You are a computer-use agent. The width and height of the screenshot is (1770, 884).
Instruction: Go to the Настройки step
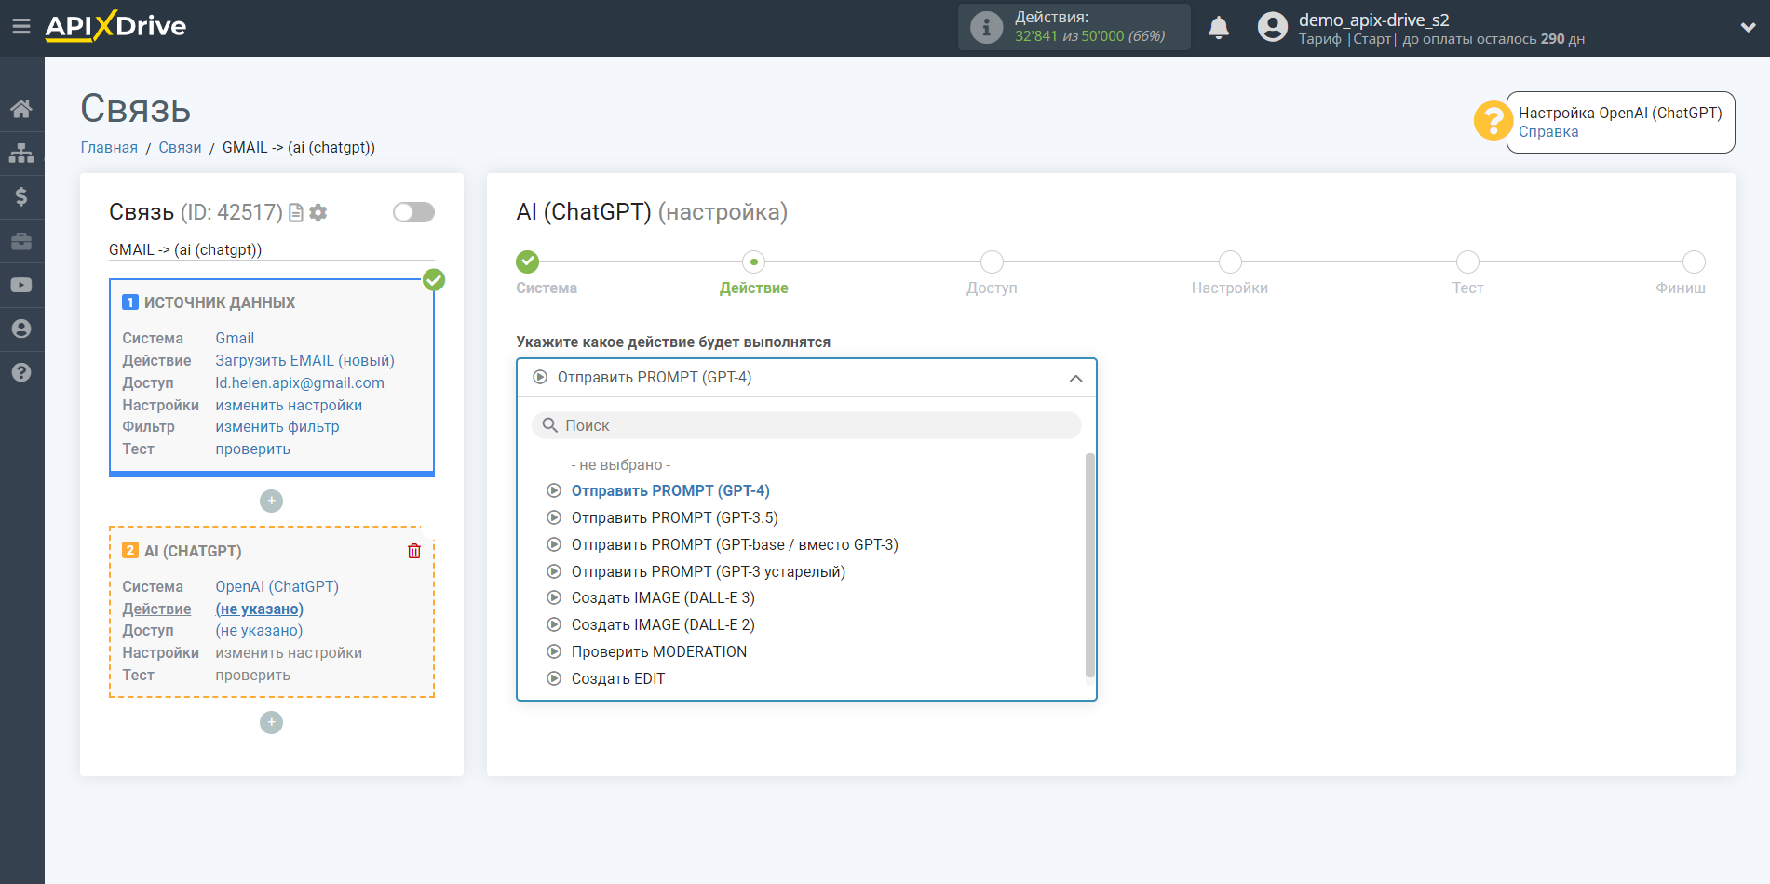pos(1230,261)
